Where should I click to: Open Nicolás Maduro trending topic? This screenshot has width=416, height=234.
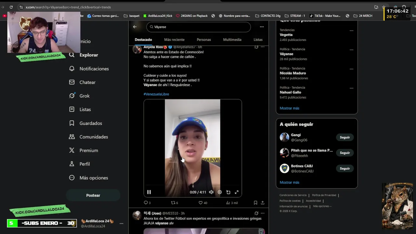coord(293,73)
